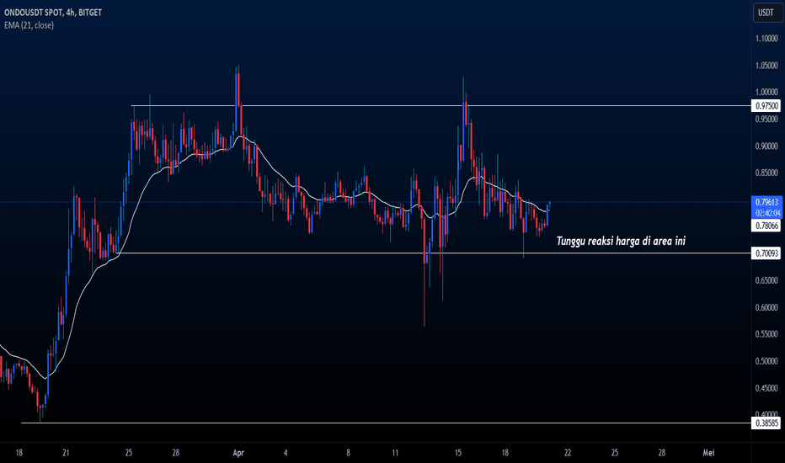Select the text note 'Tunggu reaksi harga di area ini'

click(621, 242)
